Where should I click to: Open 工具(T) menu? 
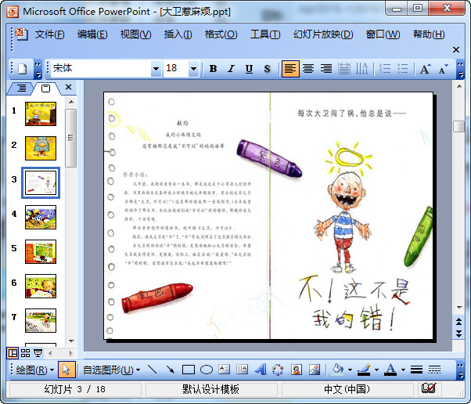(265, 34)
